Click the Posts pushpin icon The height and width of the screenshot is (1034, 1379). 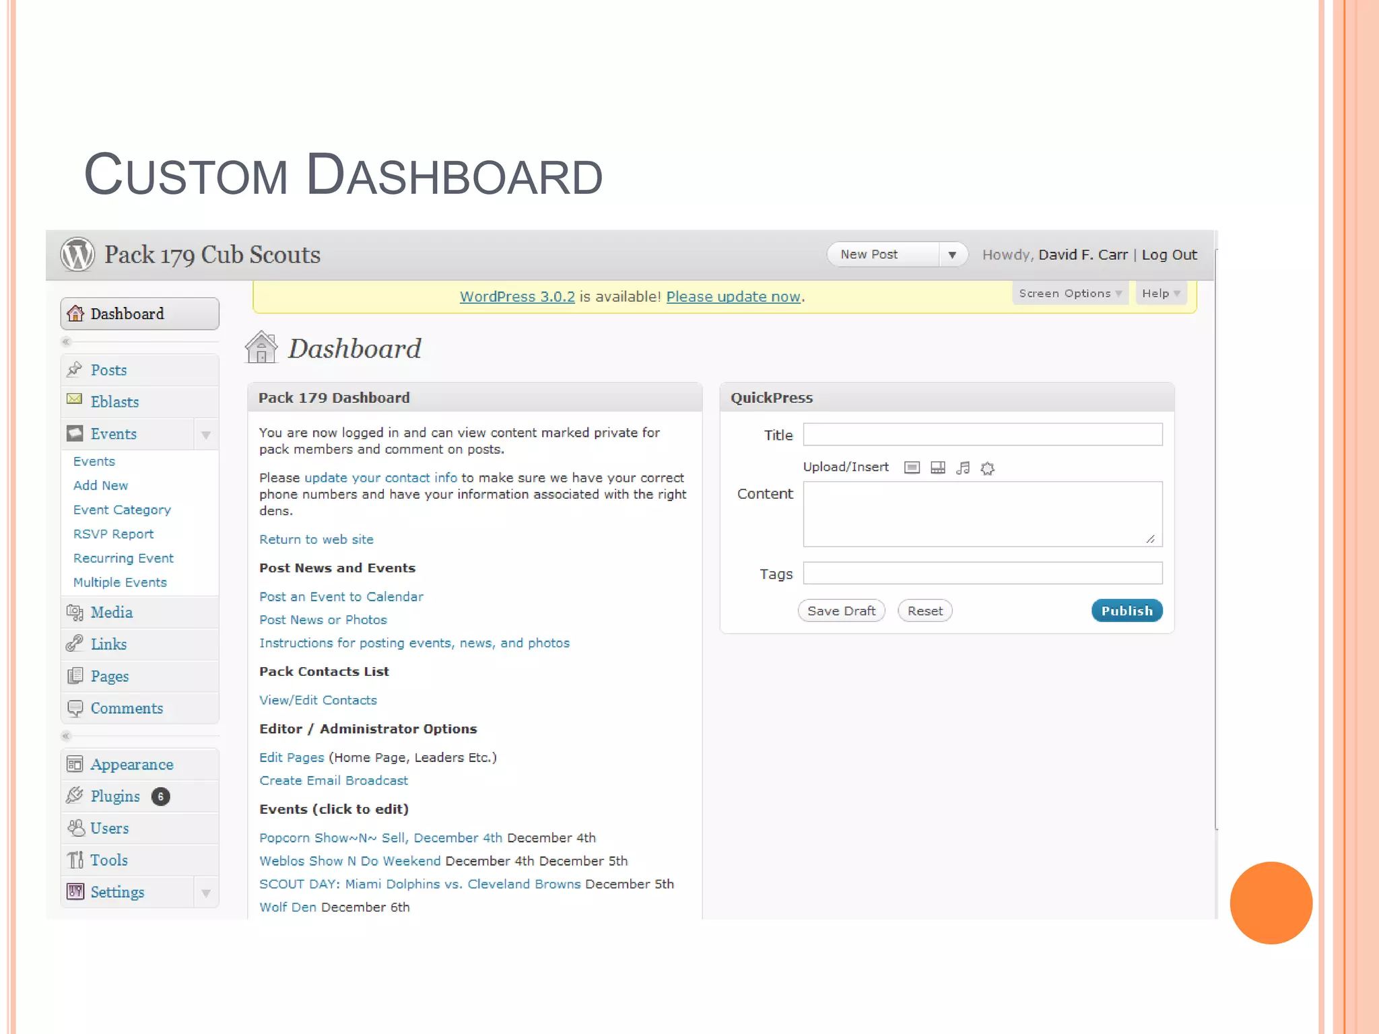pos(75,369)
